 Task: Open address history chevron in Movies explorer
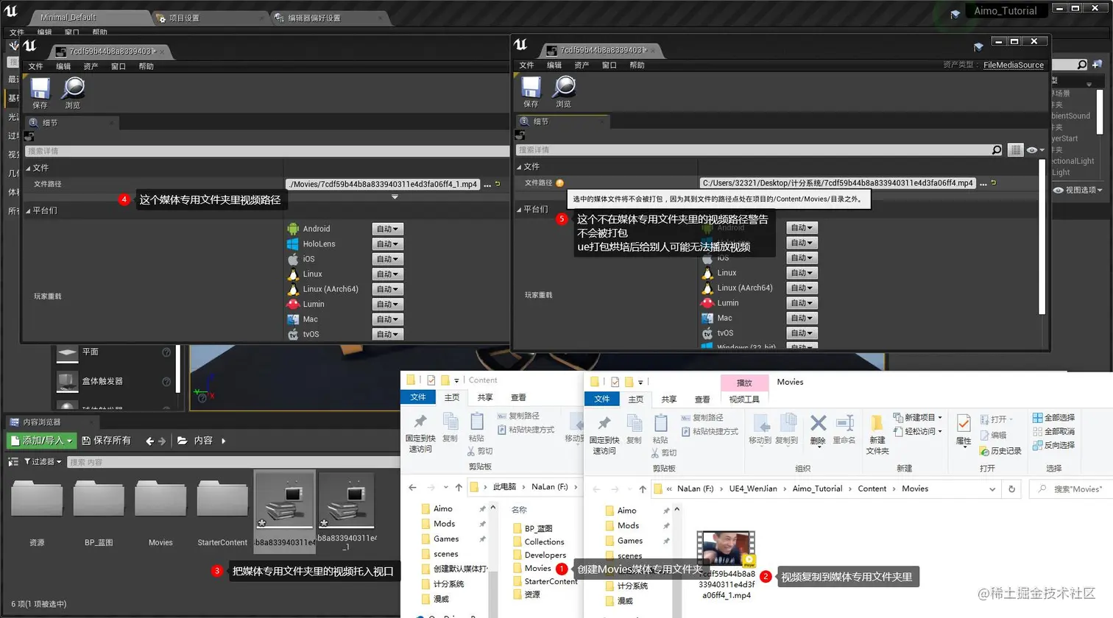pos(992,489)
